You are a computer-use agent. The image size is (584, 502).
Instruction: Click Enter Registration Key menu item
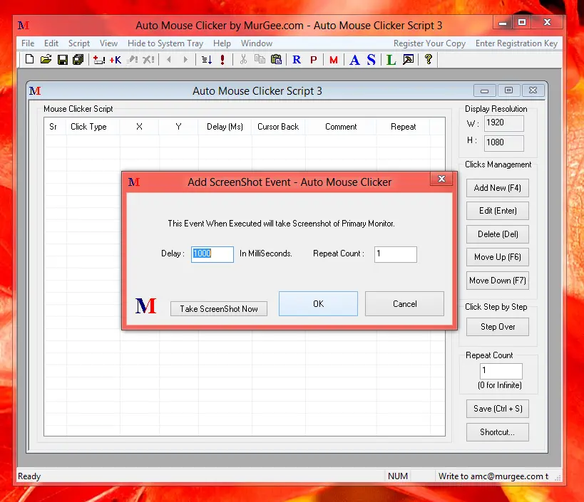tap(516, 43)
